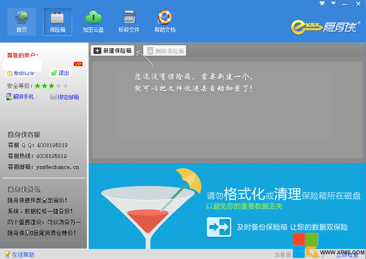Open the 帮助文档 help documents

[164, 21]
